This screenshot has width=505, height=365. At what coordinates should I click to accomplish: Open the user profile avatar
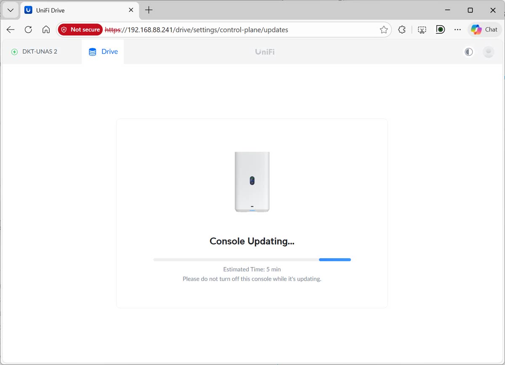pos(488,52)
